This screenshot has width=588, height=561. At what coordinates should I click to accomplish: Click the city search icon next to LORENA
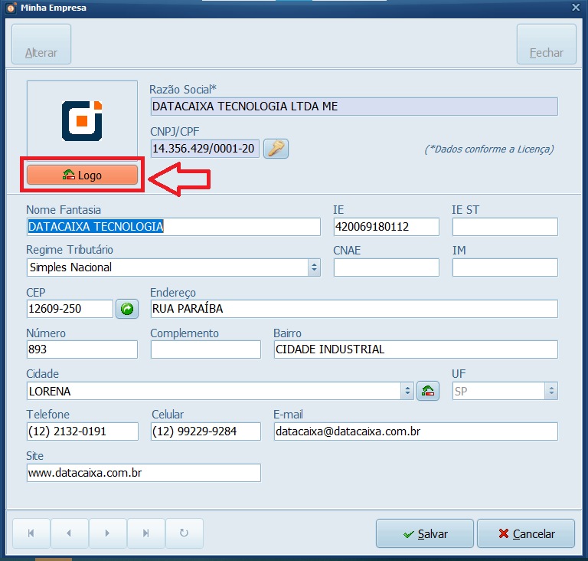coord(428,391)
